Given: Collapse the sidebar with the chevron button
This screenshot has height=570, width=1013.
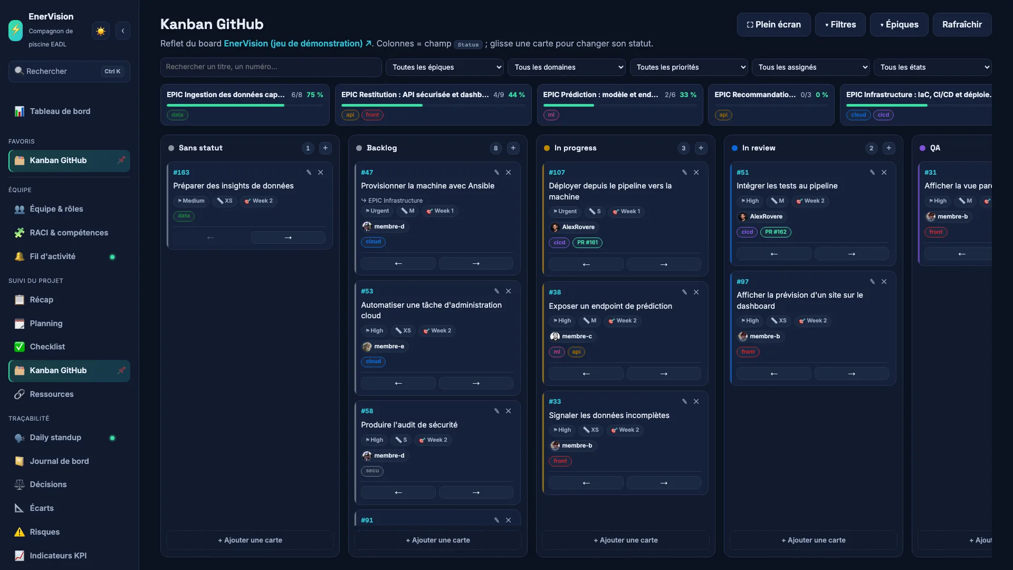Looking at the screenshot, I should (x=123, y=31).
